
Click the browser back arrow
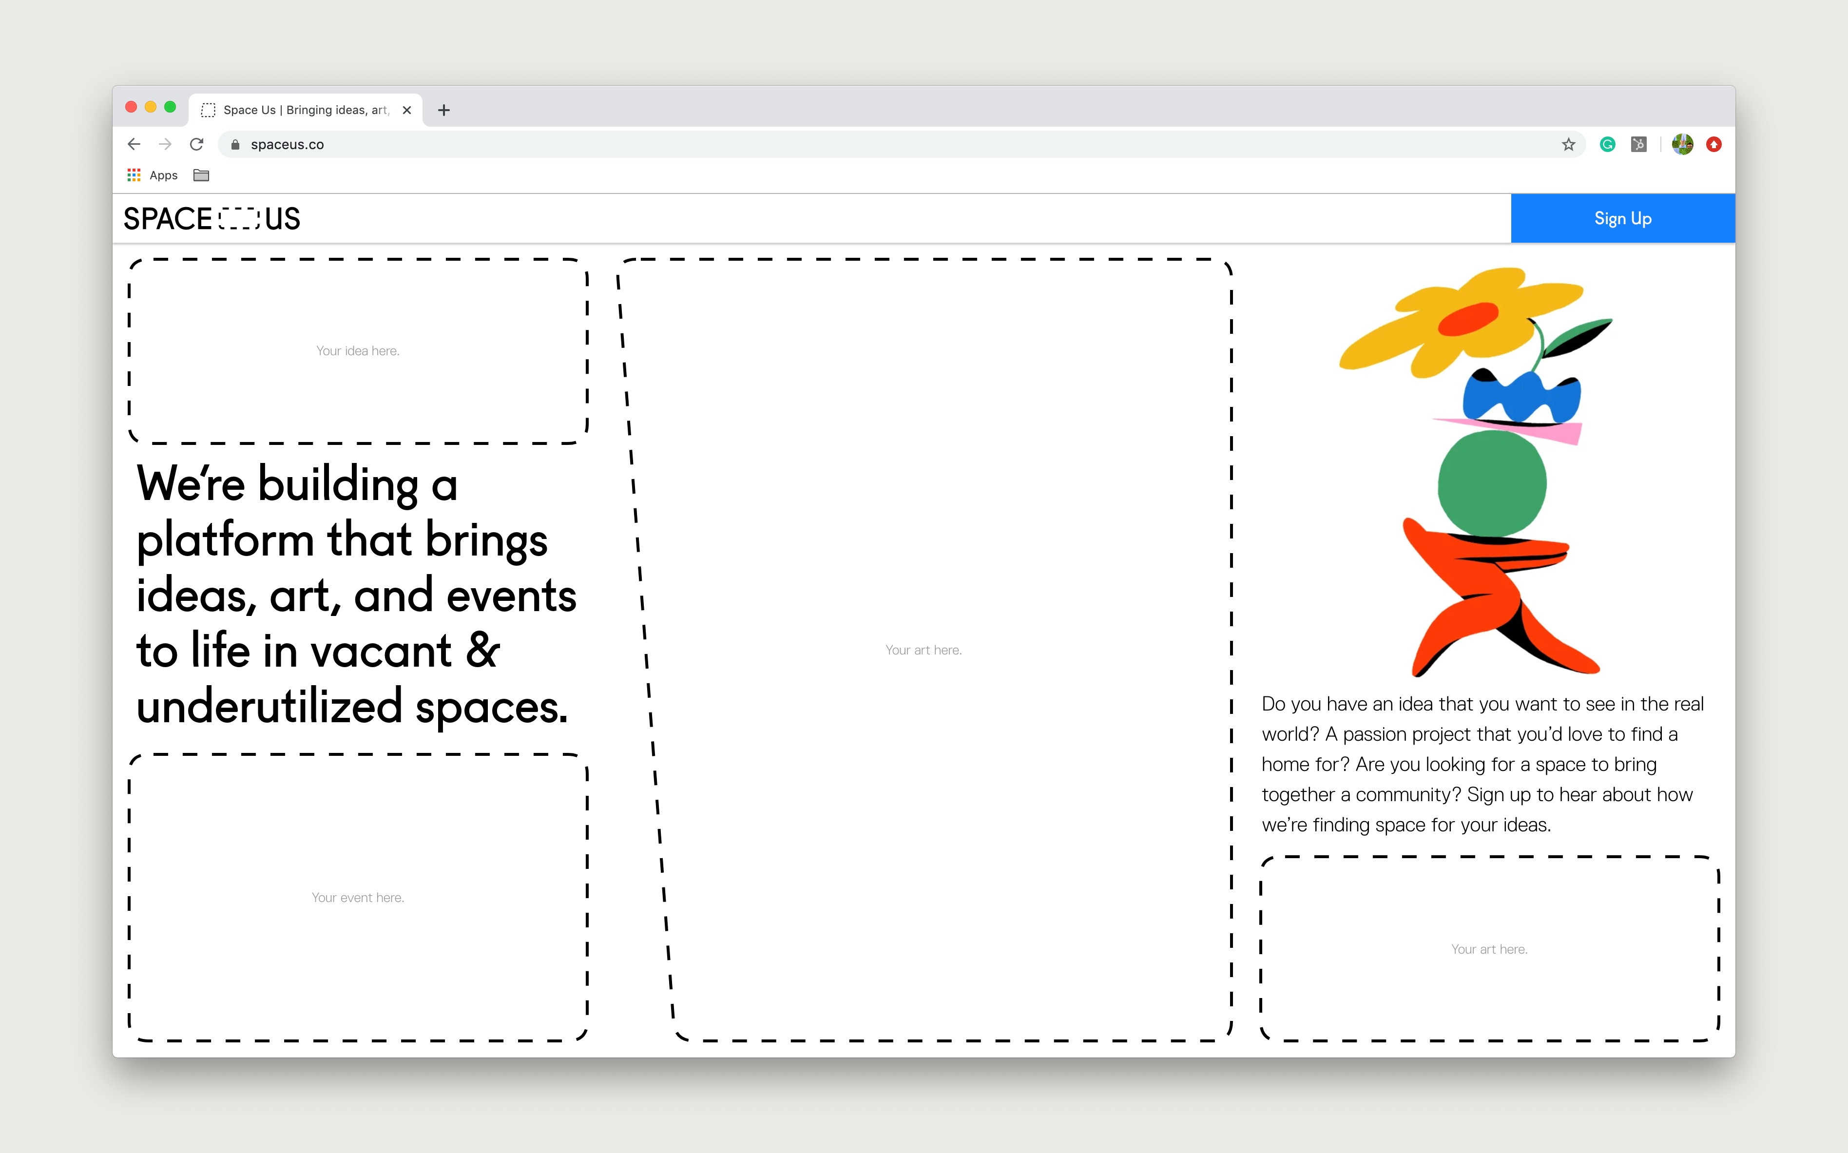134,144
